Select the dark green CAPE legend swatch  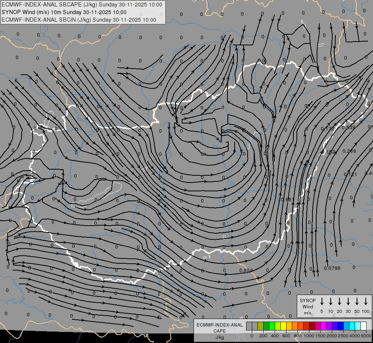(266, 326)
